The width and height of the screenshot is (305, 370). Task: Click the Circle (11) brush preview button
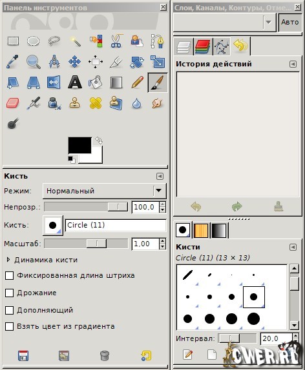(x=53, y=225)
